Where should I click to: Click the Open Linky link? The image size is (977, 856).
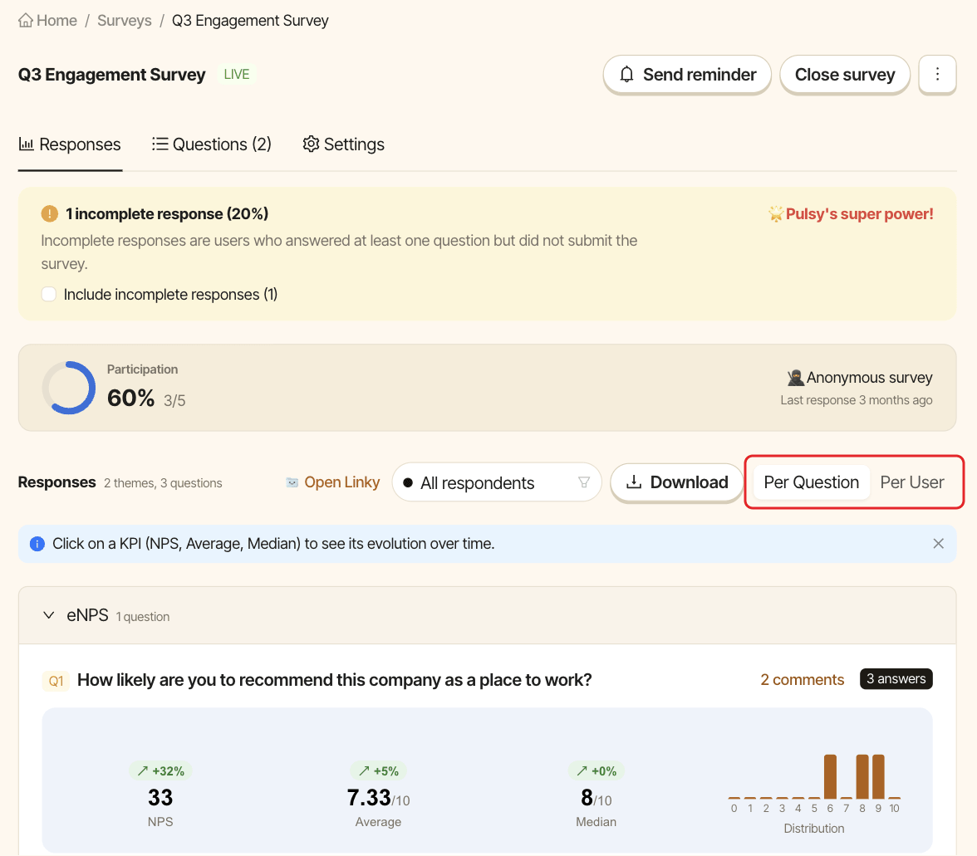[342, 482]
